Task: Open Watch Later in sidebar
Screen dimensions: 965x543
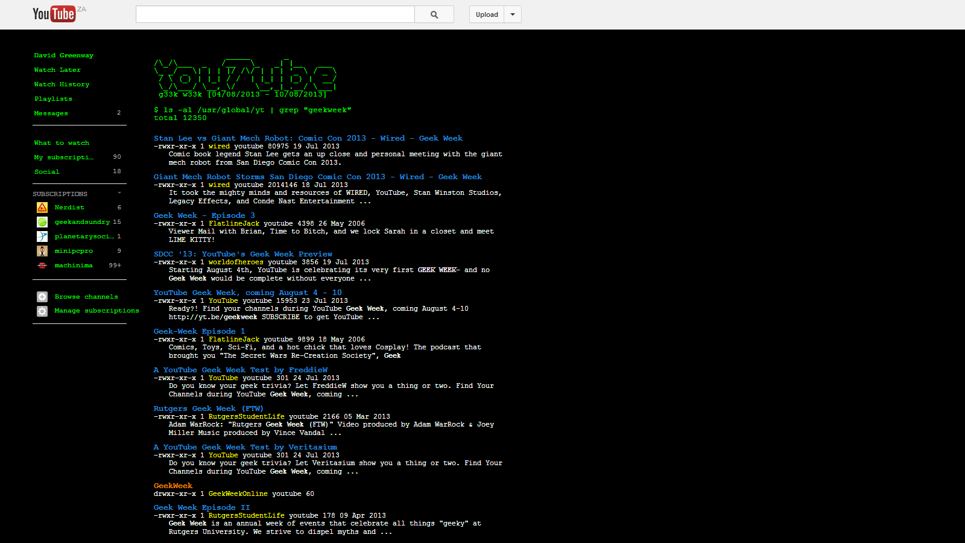Action: tap(57, 70)
